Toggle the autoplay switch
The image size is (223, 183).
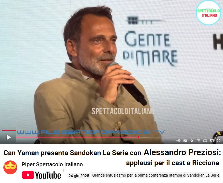(x=178, y=140)
